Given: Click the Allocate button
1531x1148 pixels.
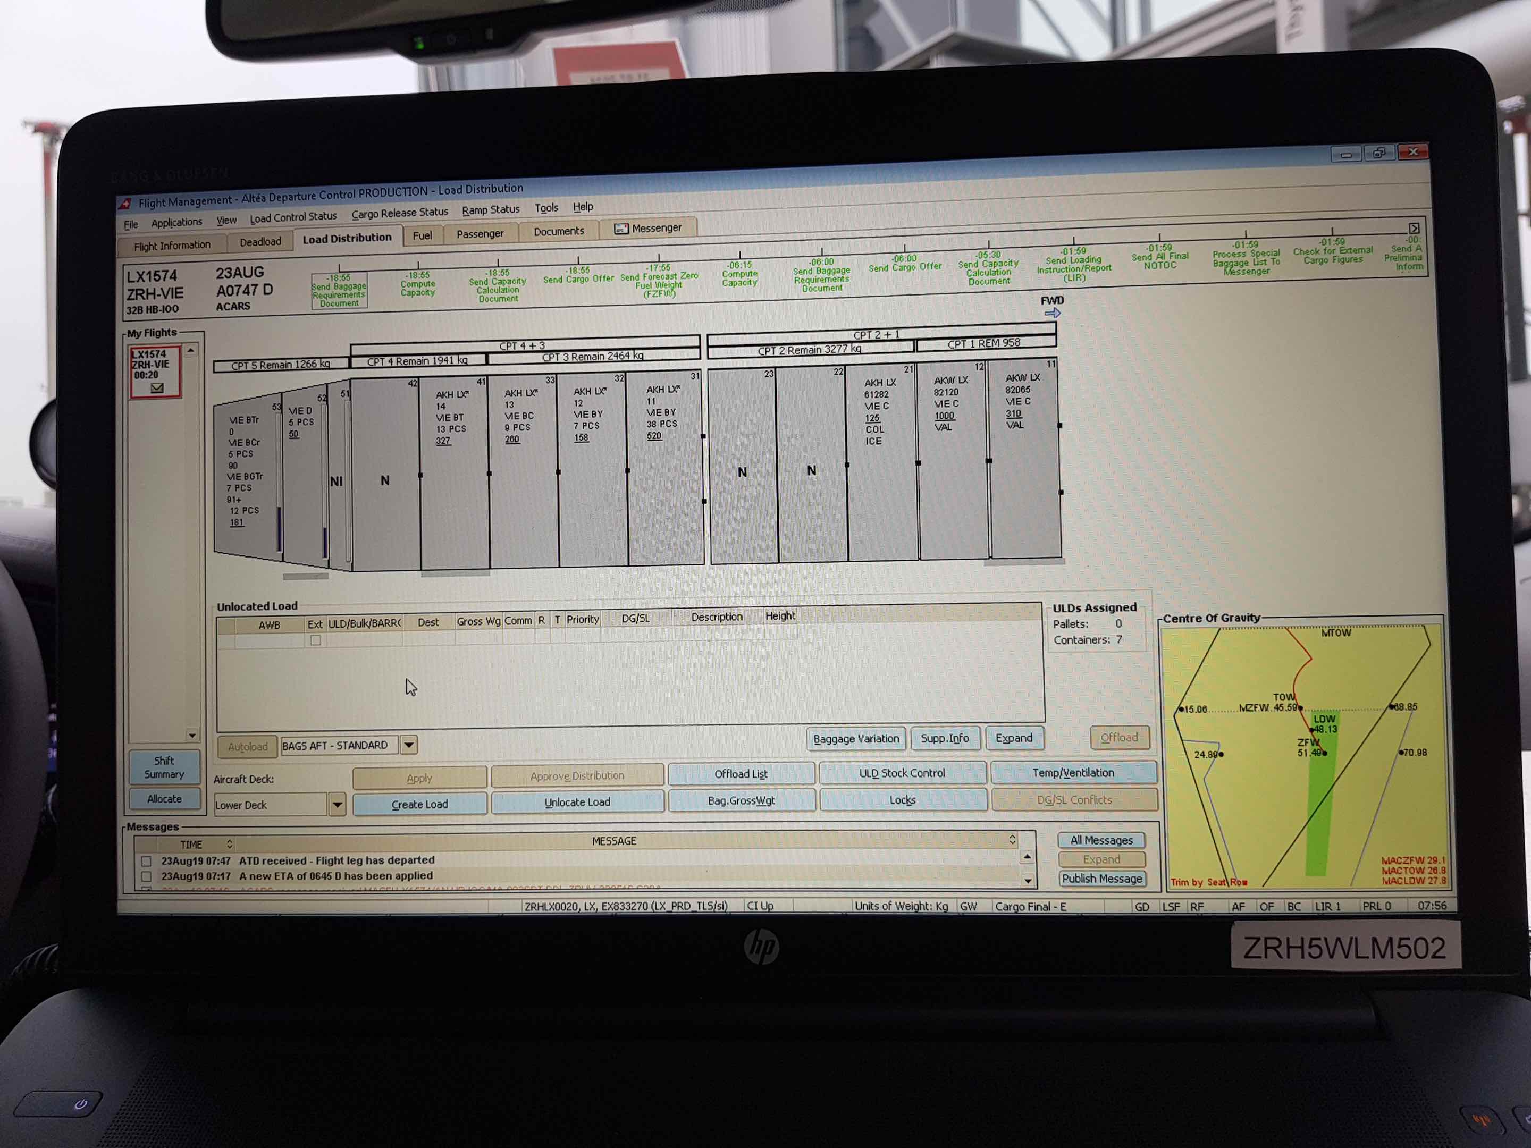Looking at the screenshot, I should click(164, 798).
